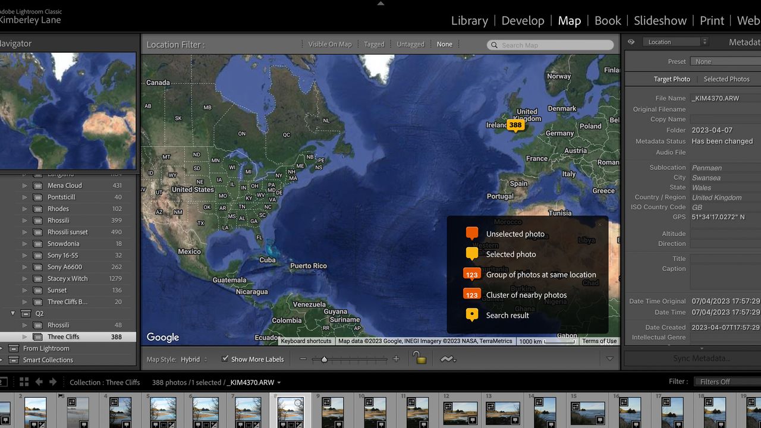Click the Google logo on the map
This screenshot has width=761, height=428.
tap(163, 337)
